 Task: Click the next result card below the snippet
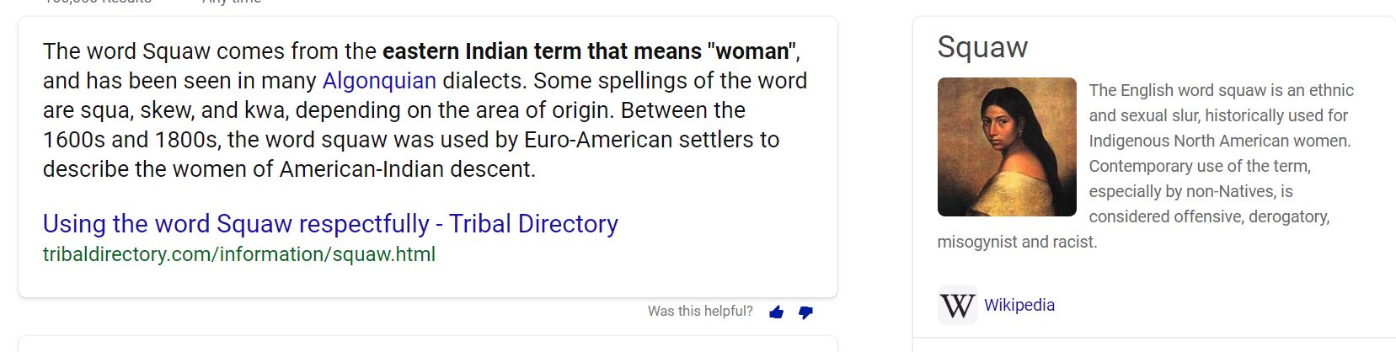coord(428,344)
